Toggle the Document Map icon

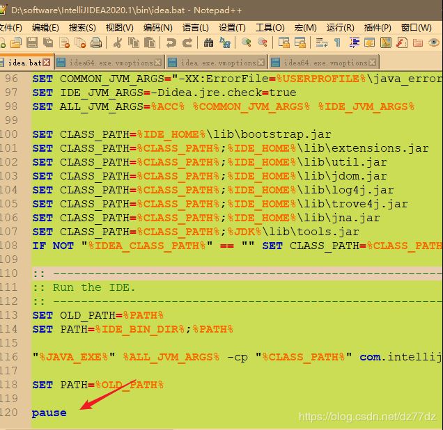click(386, 43)
